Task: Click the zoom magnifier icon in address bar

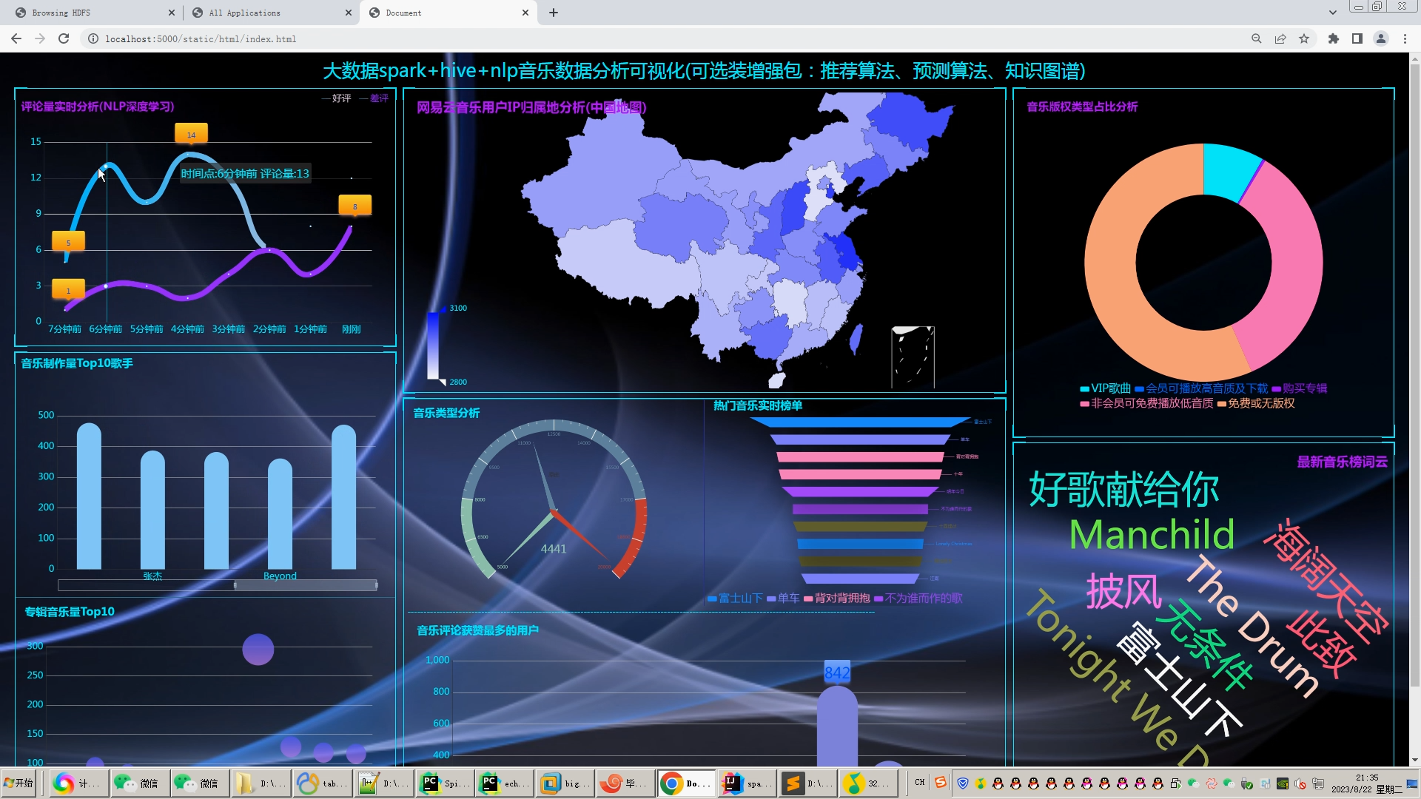Action: (x=1257, y=39)
